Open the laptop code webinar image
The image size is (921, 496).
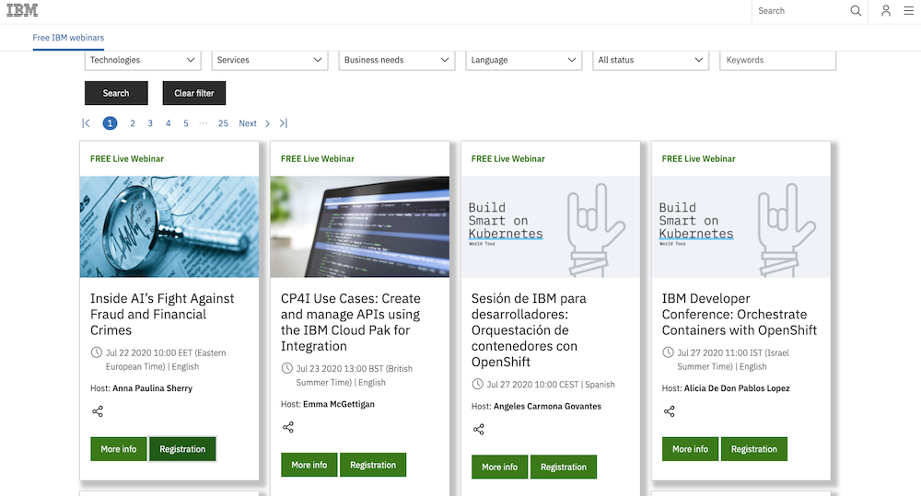(x=359, y=226)
